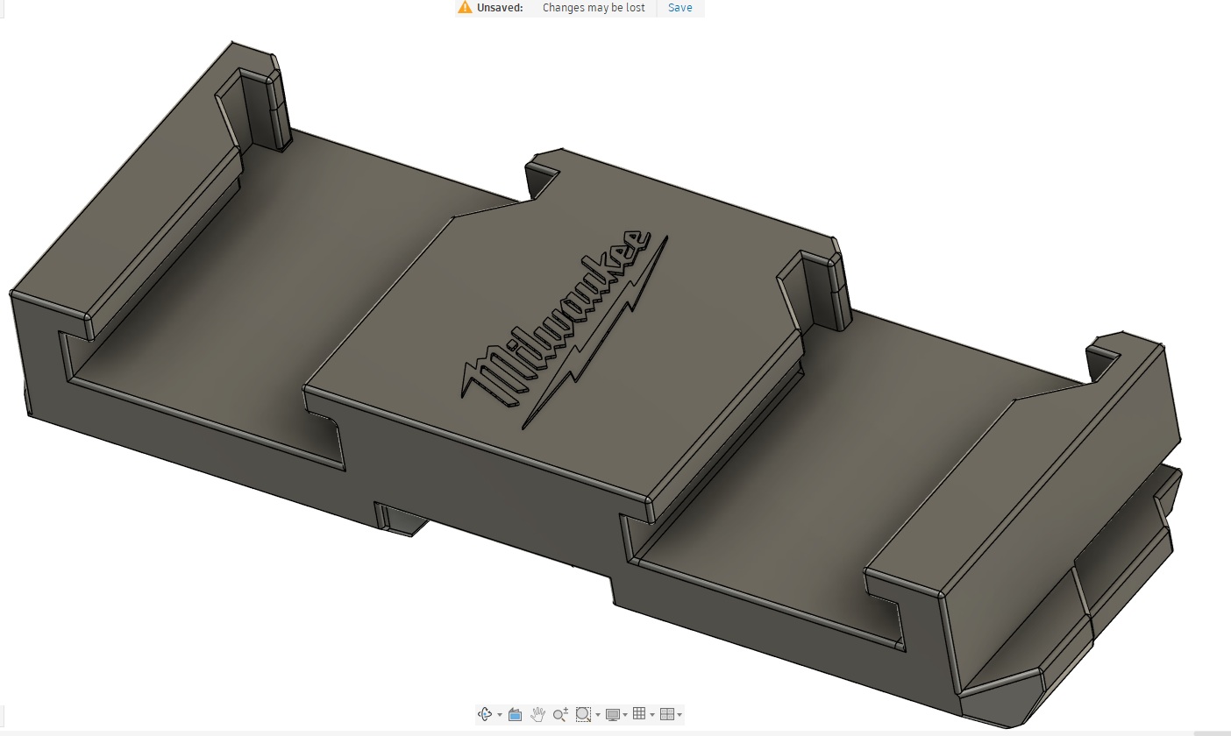The width and height of the screenshot is (1231, 736).
Task: Select the embossed Milwaukee logo on the model
Action: 564,329
